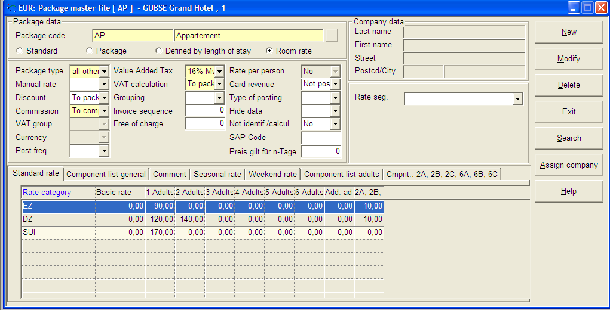
Task: Click the SAP-Code input field
Action: click(x=321, y=138)
